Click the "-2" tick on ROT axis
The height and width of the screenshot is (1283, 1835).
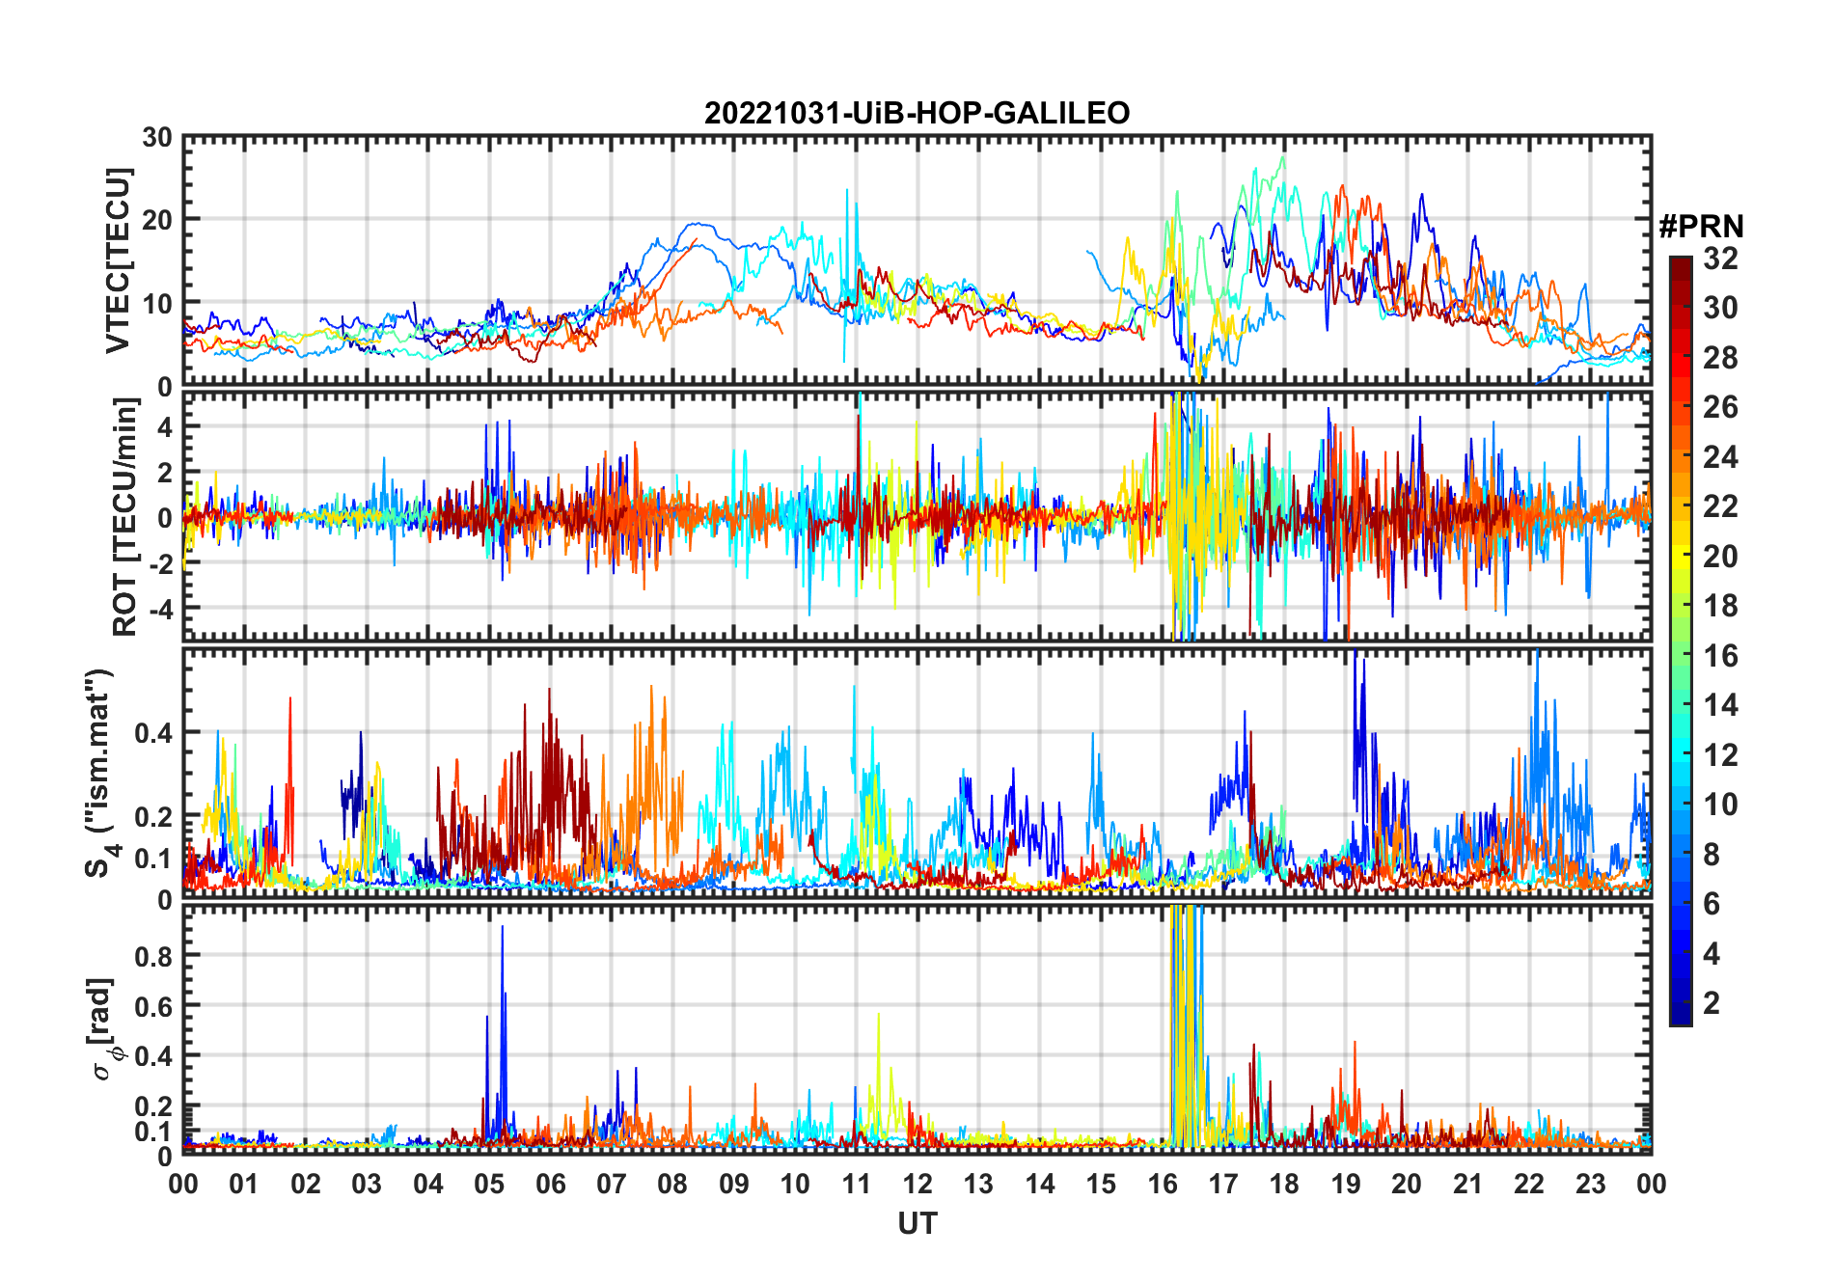click(159, 563)
